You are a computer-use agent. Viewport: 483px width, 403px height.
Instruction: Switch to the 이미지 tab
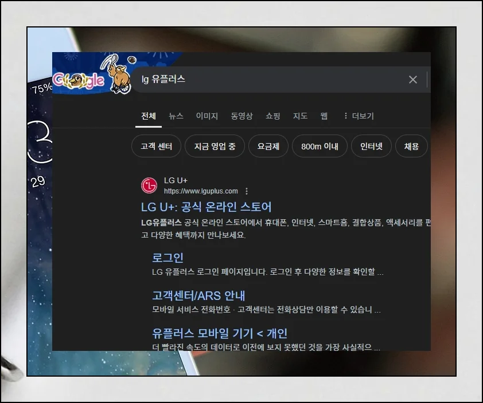tap(208, 116)
